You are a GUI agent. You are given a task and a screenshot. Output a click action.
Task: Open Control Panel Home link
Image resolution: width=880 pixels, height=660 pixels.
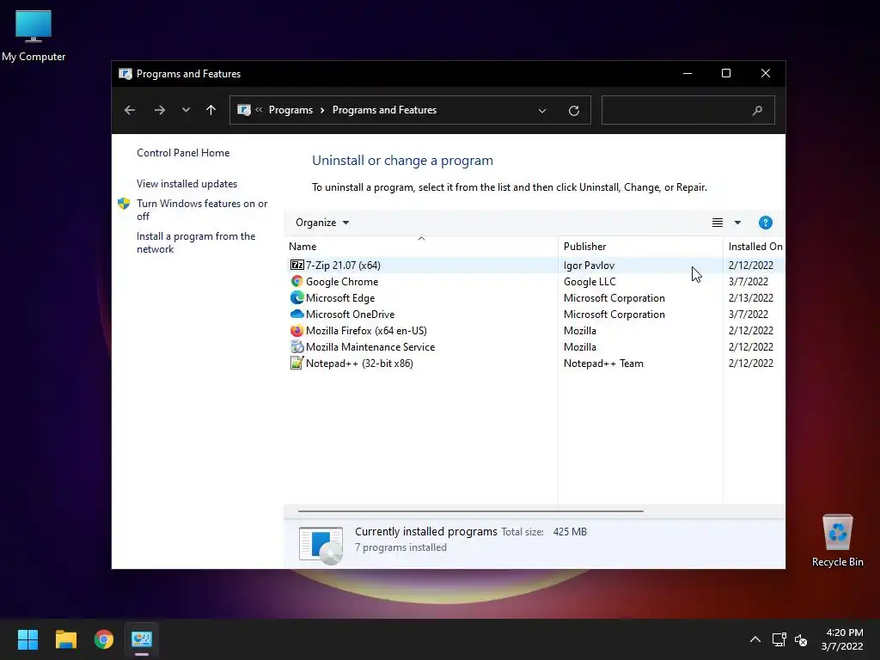[x=183, y=153]
